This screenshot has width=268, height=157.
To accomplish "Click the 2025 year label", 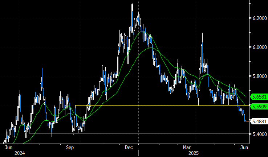I will point(194,153).
